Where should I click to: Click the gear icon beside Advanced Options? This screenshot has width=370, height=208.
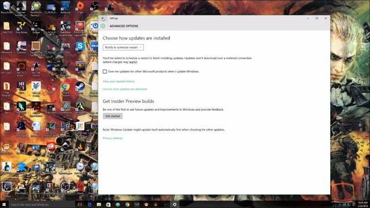point(103,26)
